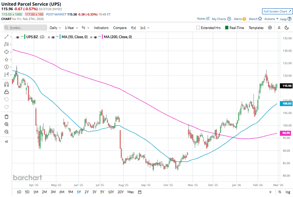Toggle the Real-Time checkbox

pyautogui.click(x=227, y=28)
